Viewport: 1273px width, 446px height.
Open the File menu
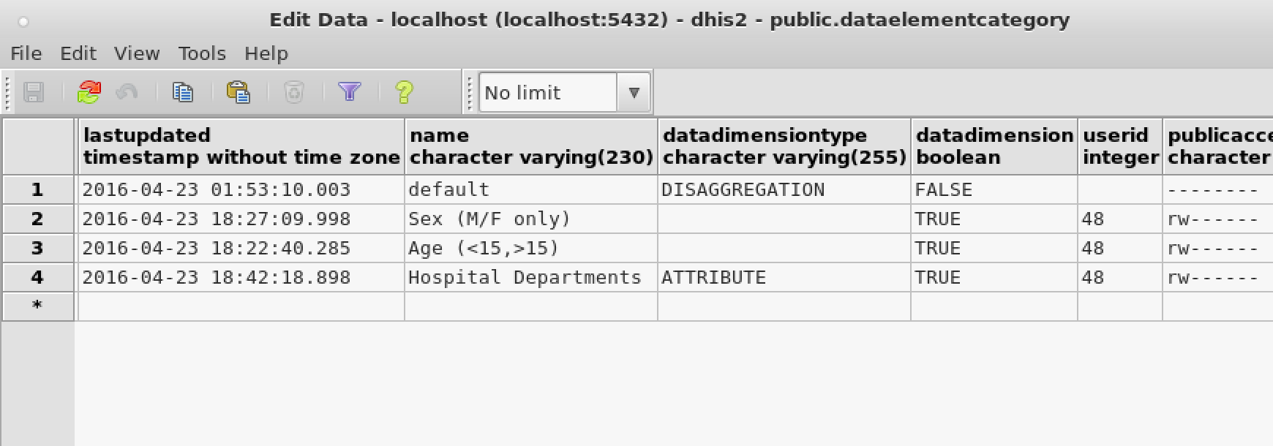click(x=26, y=53)
